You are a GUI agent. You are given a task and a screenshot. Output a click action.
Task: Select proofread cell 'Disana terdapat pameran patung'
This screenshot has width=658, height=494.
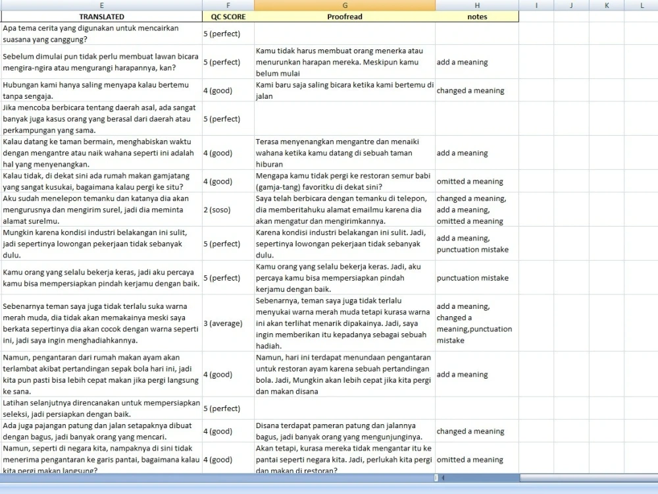(x=345, y=431)
